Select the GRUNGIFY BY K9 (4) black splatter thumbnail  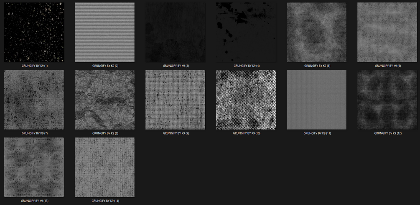[x=246, y=32]
